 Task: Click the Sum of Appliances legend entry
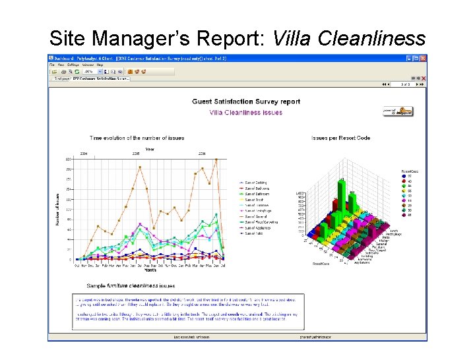tap(255, 228)
